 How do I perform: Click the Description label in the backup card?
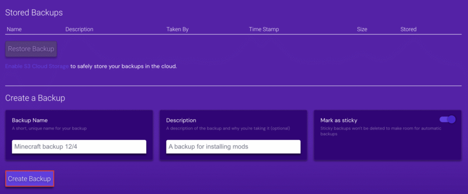click(181, 121)
